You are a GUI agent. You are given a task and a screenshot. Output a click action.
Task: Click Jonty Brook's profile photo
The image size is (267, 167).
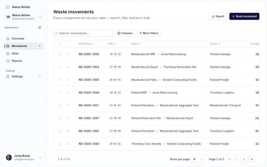point(9,157)
